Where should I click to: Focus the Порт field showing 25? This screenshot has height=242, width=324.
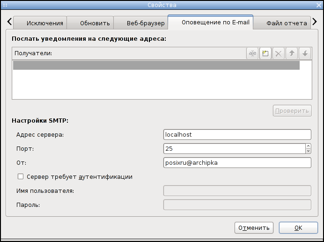235,149
